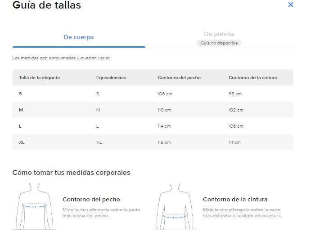Select the size M row label
The height and width of the screenshot is (245, 311).
point(21,110)
